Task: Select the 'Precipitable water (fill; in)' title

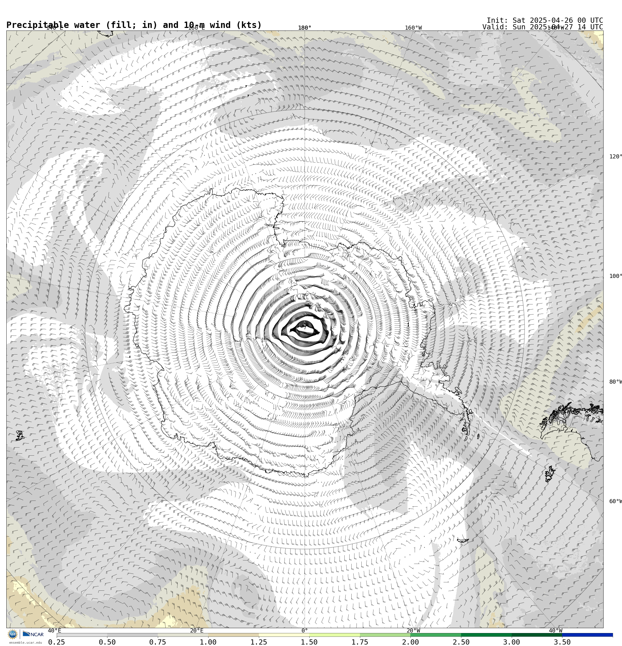Action: 82,25
